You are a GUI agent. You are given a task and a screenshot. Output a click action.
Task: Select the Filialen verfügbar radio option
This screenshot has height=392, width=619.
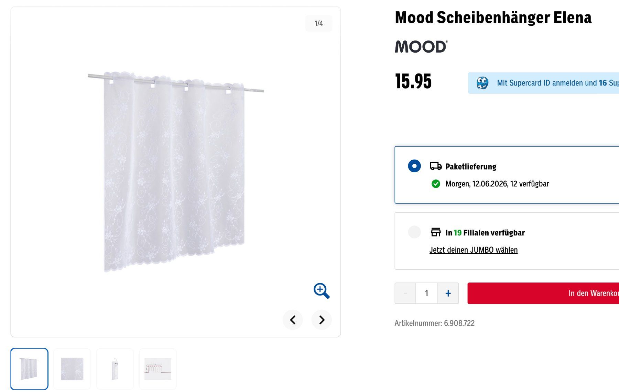(x=414, y=232)
